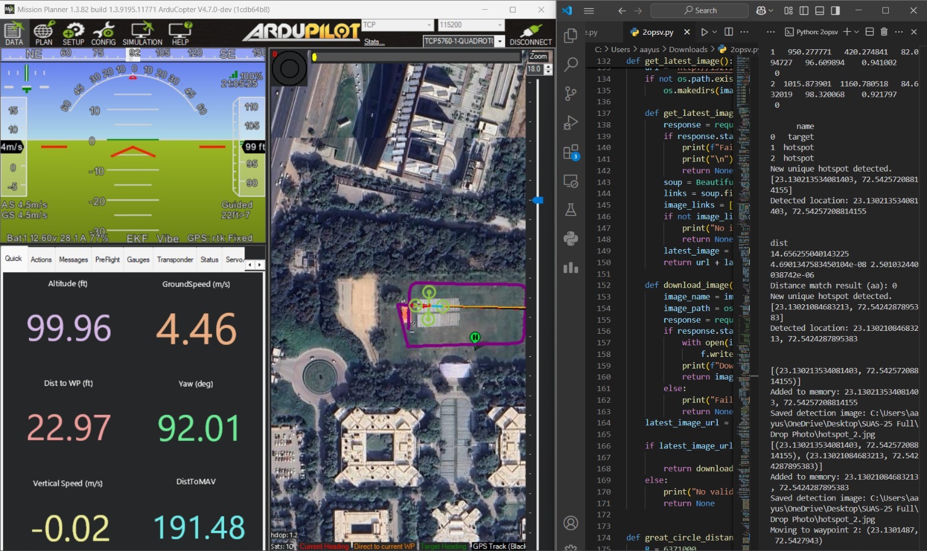Image resolution: width=927 pixels, height=551 pixels.
Task: Select the Quick tab
Action: coord(13,258)
